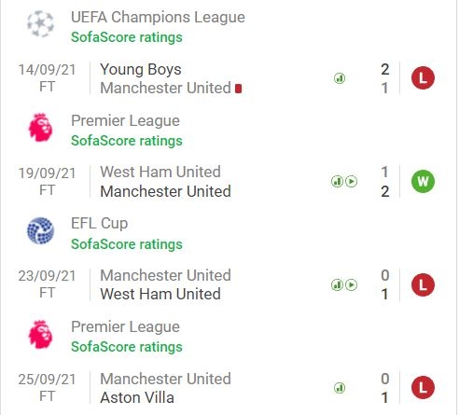The height and width of the screenshot is (415, 459).
Task: Open SofaScore ratings under the last Premier League
Action: click(x=127, y=347)
